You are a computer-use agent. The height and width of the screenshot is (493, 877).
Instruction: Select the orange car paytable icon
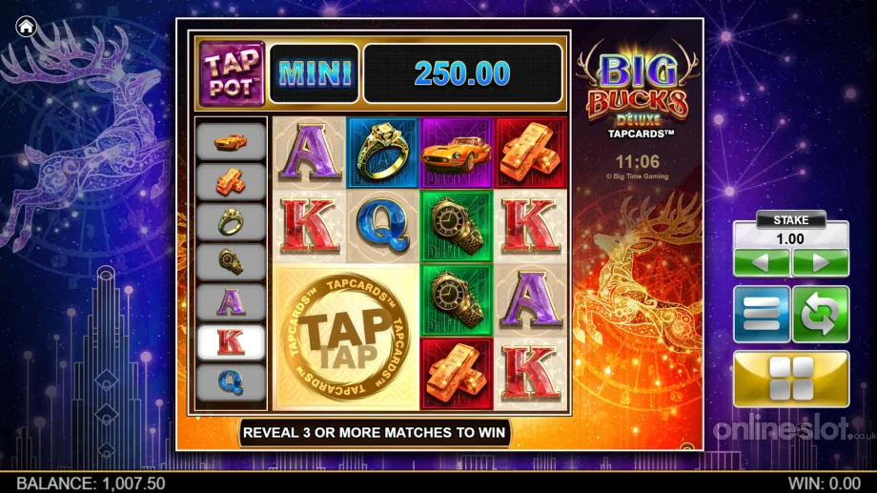(231, 141)
